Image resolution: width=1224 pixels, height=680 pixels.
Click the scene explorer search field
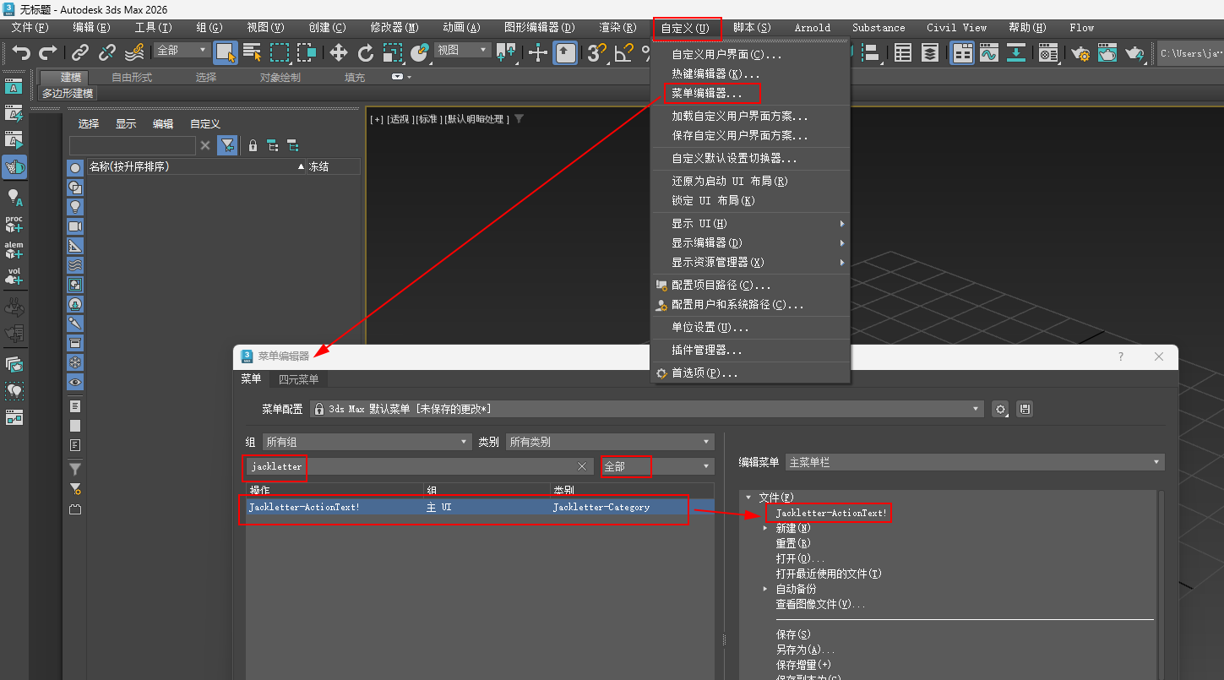click(x=133, y=145)
